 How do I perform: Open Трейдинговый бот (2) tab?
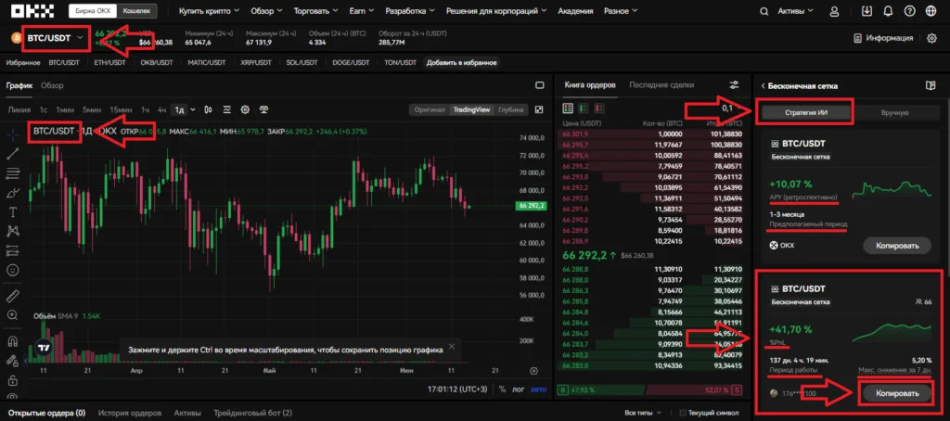pyautogui.click(x=252, y=414)
